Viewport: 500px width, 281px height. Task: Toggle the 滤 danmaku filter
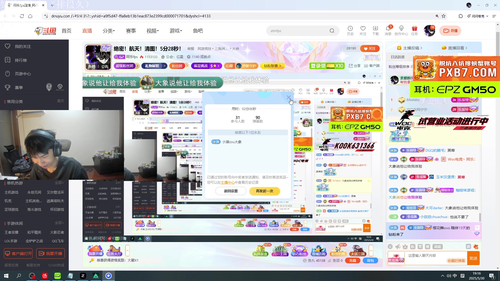click(468, 247)
